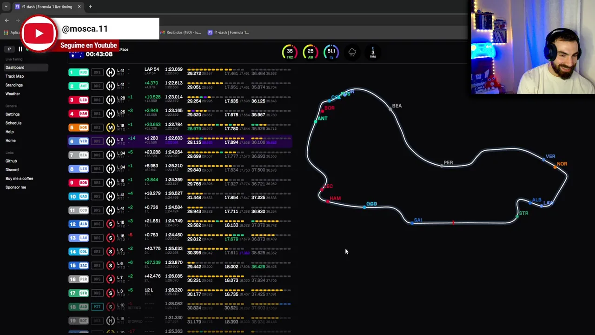Click the 17.679 sector time in LAW row
The width and height of the screenshot is (595, 335).
click(x=231, y=239)
